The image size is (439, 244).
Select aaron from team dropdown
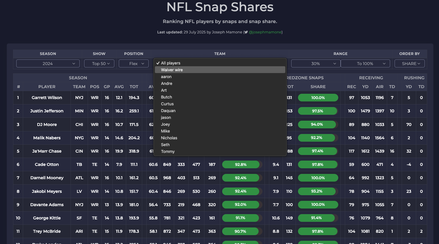click(x=220, y=77)
